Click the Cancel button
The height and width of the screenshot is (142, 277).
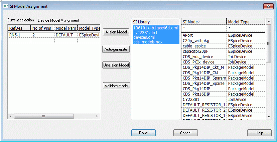185,133
